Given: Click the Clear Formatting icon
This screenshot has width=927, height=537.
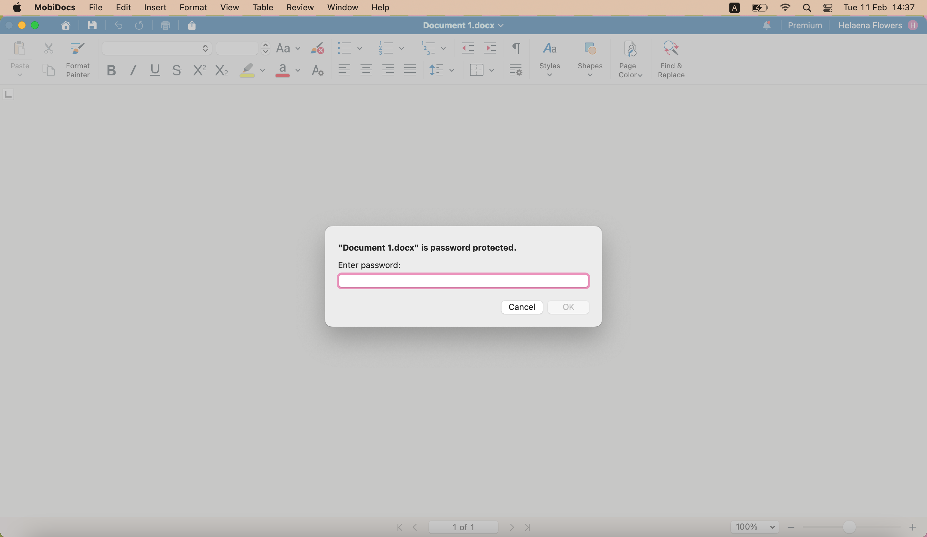Looking at the screenshot, I should pyautogui.click(x=317, y=48).
